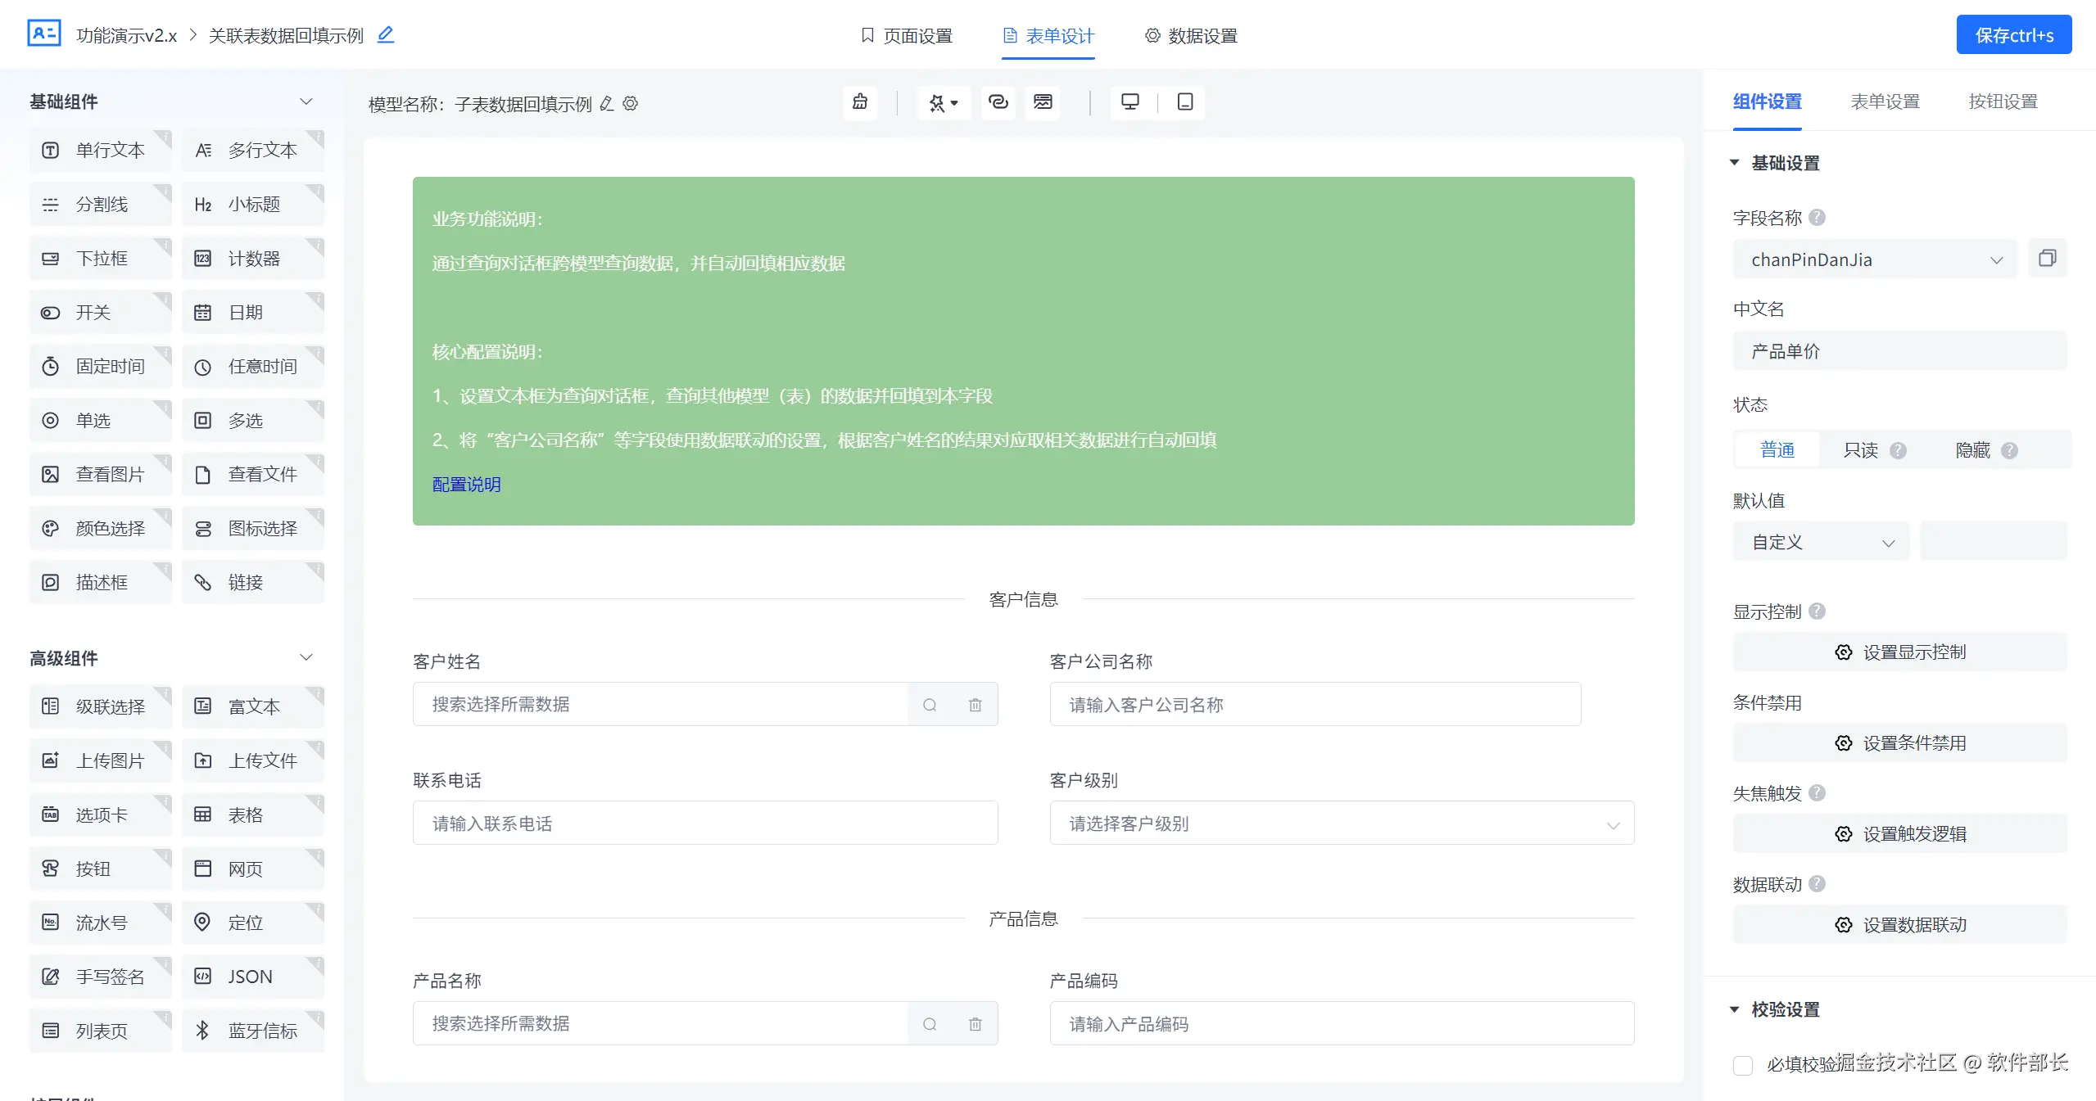The width and height of the screenshot is (2096, 1101).
Task: Click trash icon in 客户姓名 field
Action: tap(975, 705)
